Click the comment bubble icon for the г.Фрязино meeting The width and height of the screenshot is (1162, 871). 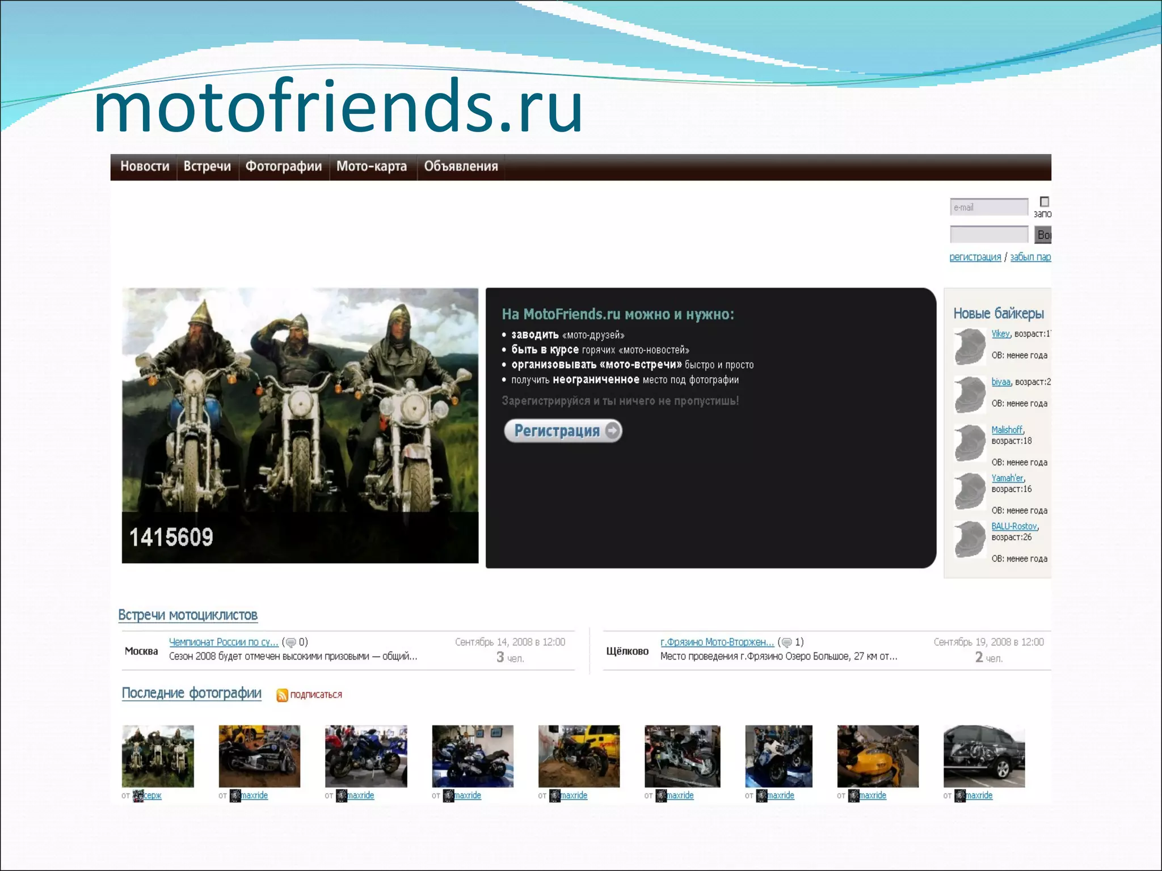tap(786, 642)
